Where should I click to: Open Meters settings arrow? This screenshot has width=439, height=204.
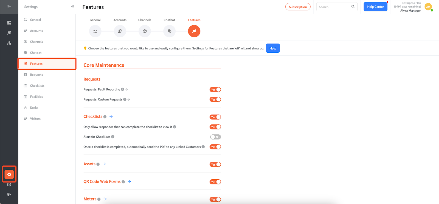pyautogui.click(x=105, y=199)
